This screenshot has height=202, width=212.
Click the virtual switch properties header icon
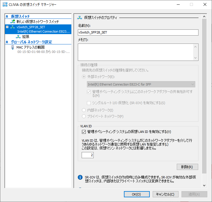pos(80,17)
